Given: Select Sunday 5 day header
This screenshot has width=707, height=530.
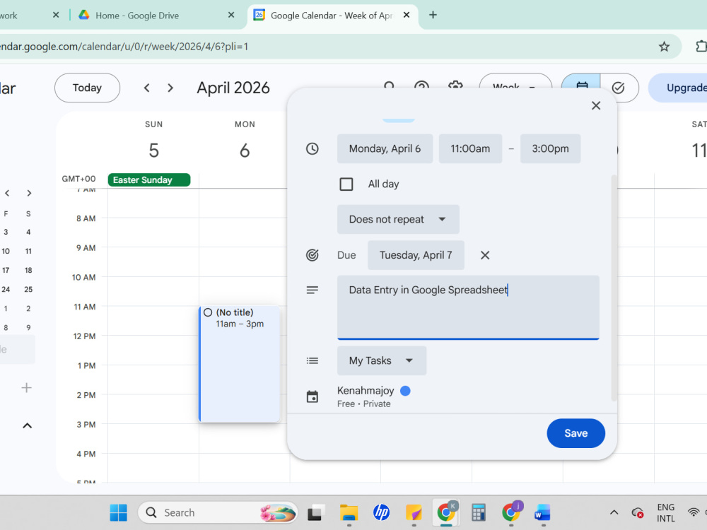Looking at the screenshot, I should point(153,141).
